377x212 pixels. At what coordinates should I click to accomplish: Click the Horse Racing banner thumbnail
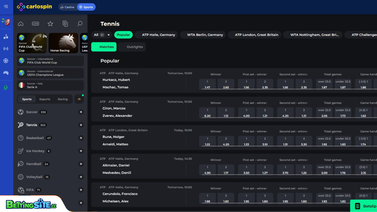(x=63, y=43)
